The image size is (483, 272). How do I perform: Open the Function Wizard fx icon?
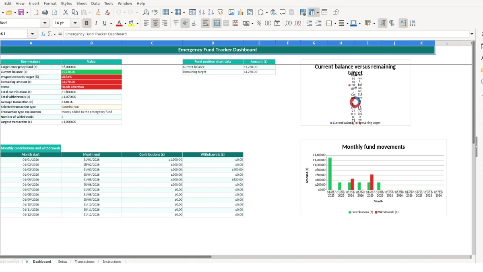point(43,34)
